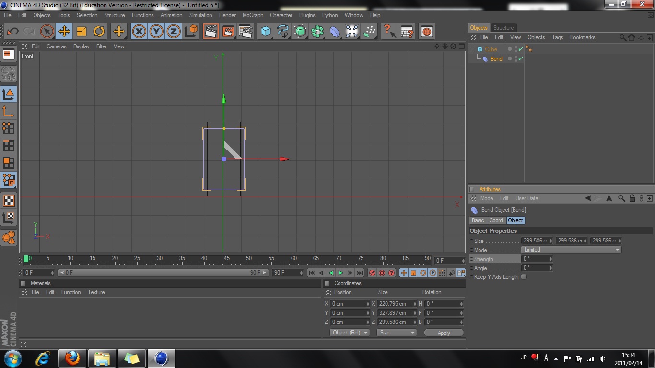Screen dimensions: 655x368
Task: Go to the end of the animation
Action: point(360,273)
